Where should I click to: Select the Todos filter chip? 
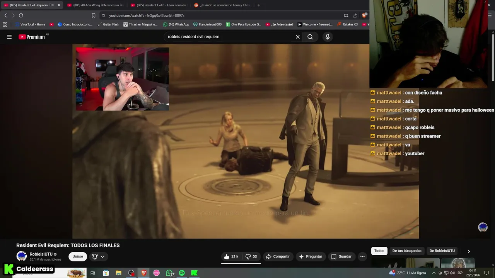[379, 251]
